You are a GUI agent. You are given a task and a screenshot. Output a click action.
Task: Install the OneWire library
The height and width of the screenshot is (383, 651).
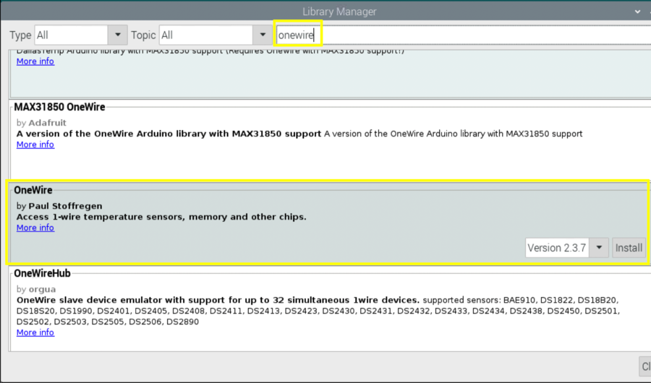629,248
